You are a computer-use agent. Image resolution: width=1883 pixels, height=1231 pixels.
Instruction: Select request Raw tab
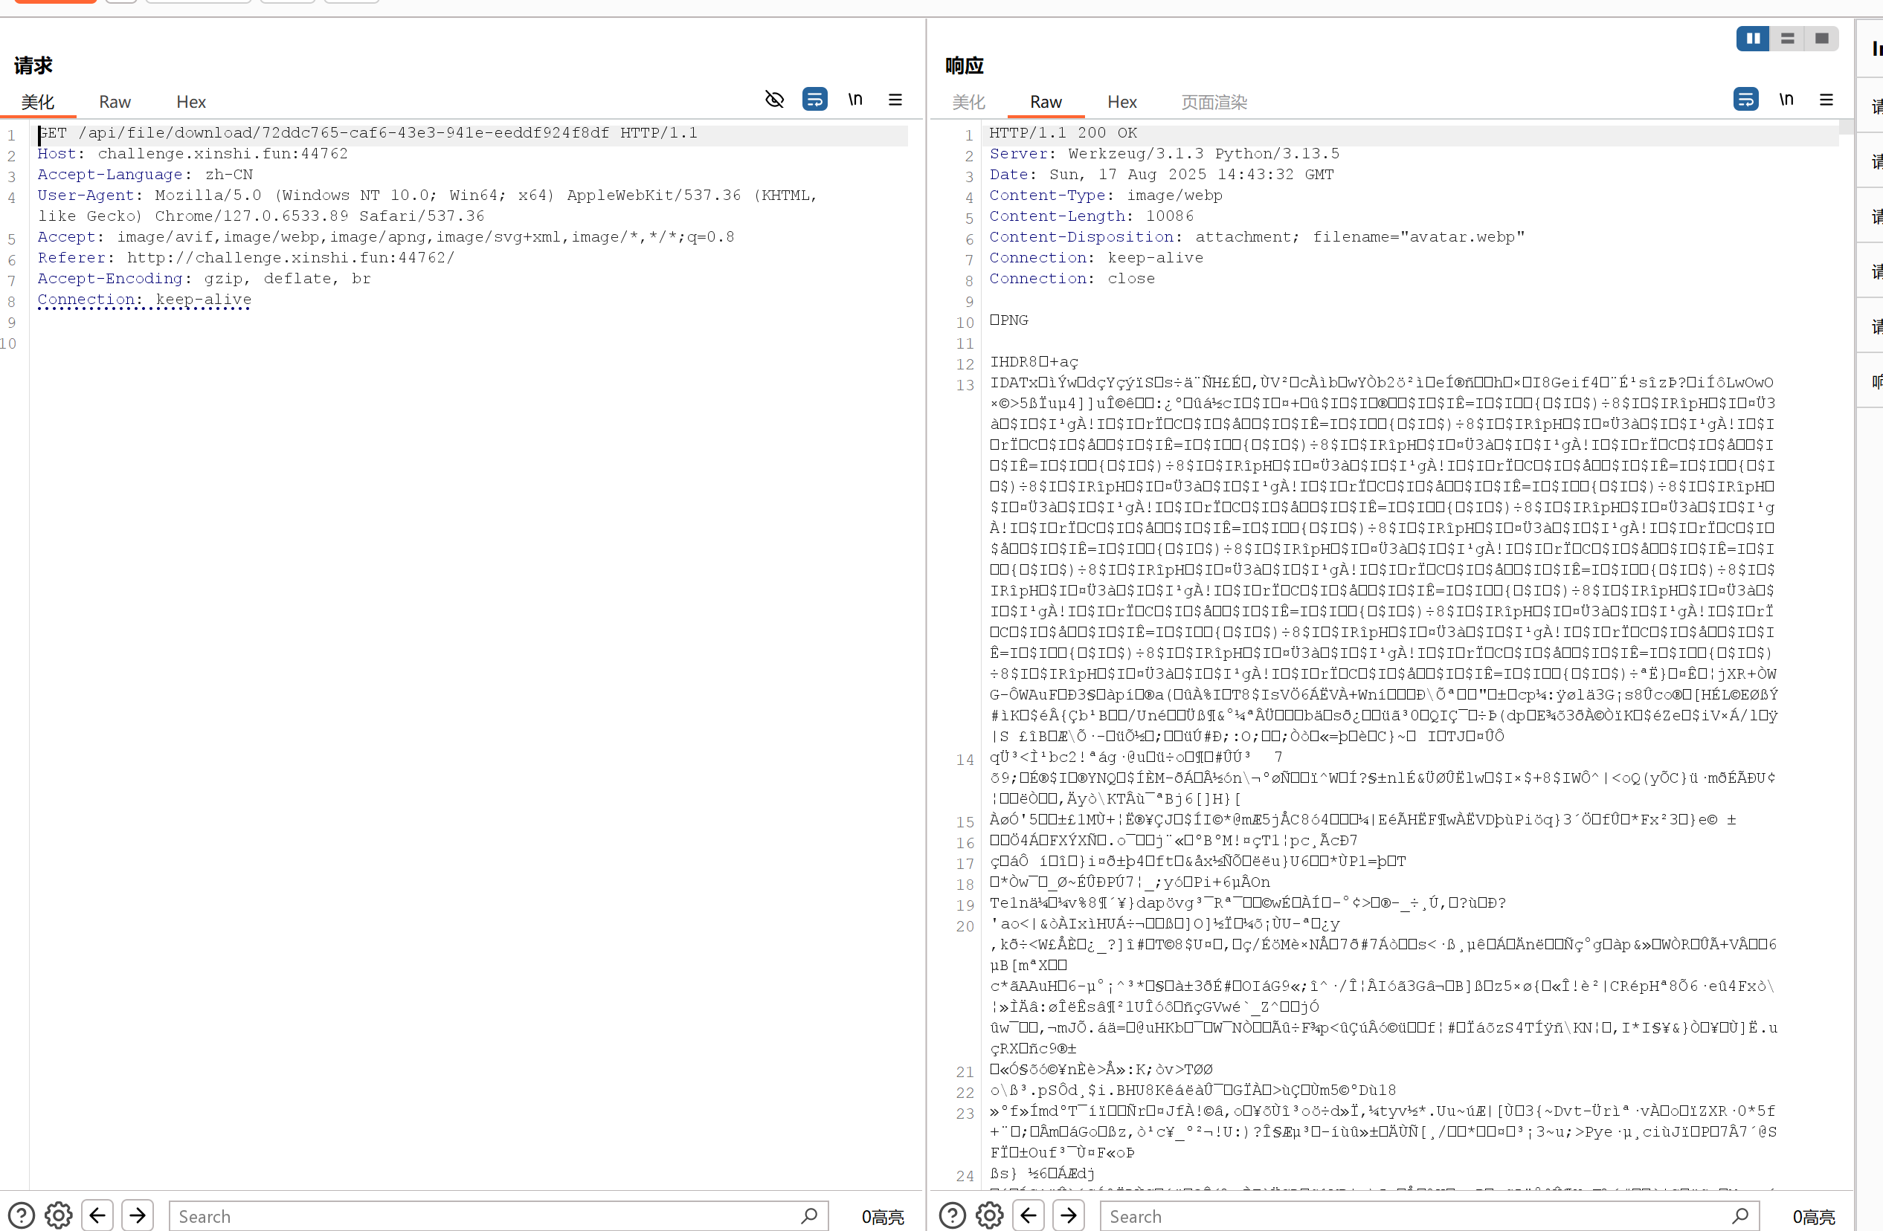pos(115,102)
